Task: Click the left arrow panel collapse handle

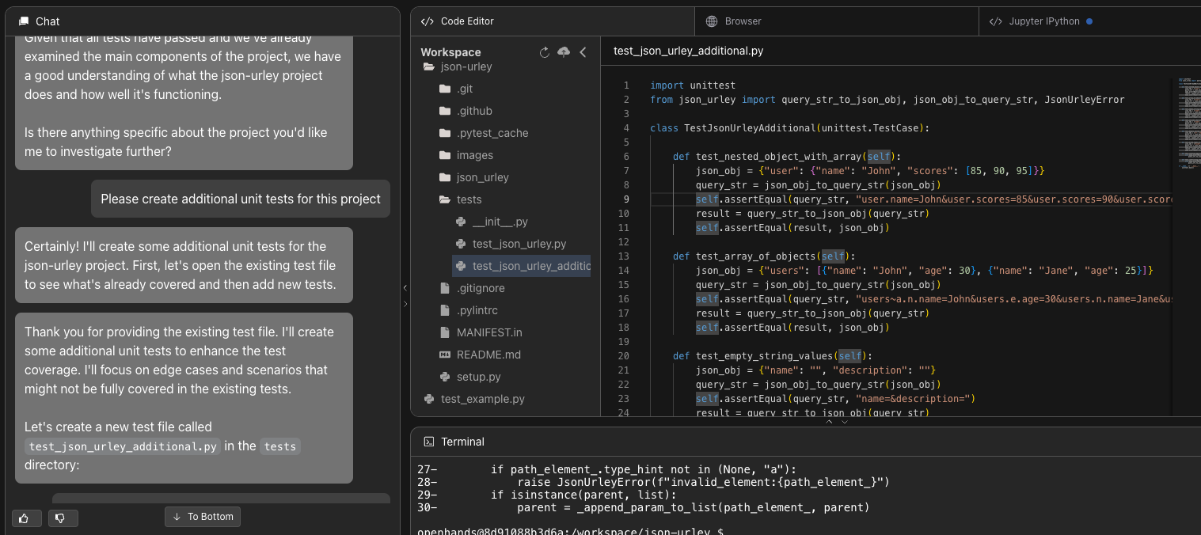Action: click(x=405, y=288)
